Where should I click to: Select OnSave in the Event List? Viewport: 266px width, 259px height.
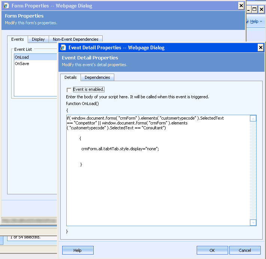(x=22, y=64)
